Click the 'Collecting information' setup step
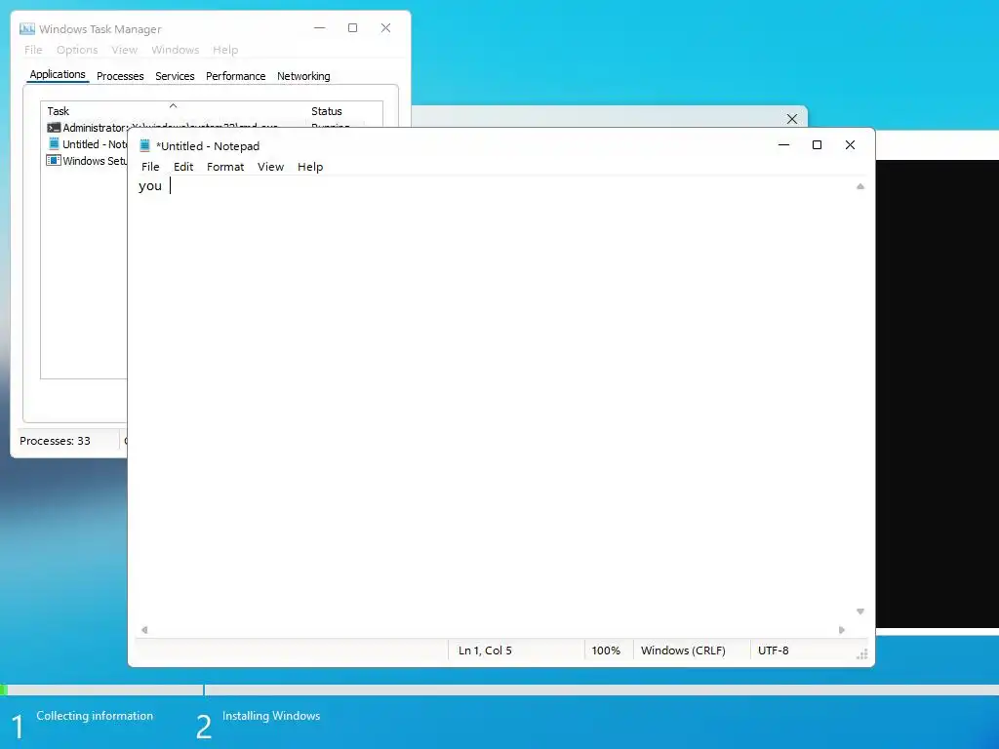 pos(95,716)
